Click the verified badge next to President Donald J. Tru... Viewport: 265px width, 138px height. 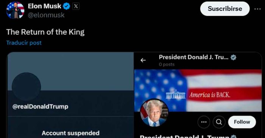[x=234, y=57]
